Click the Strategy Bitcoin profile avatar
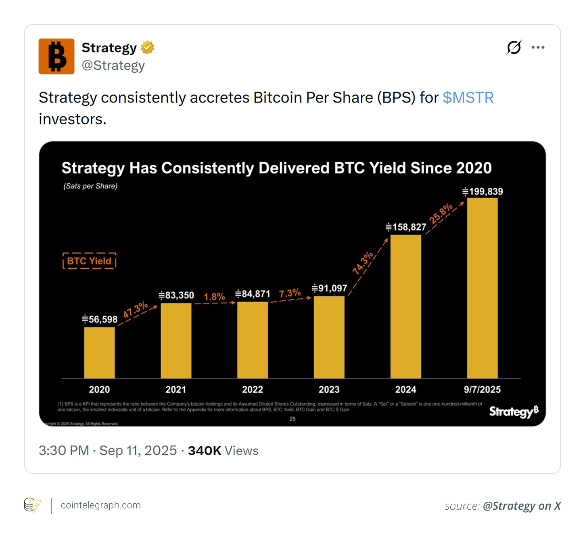The image size is (585, 538). click(56, 56)
